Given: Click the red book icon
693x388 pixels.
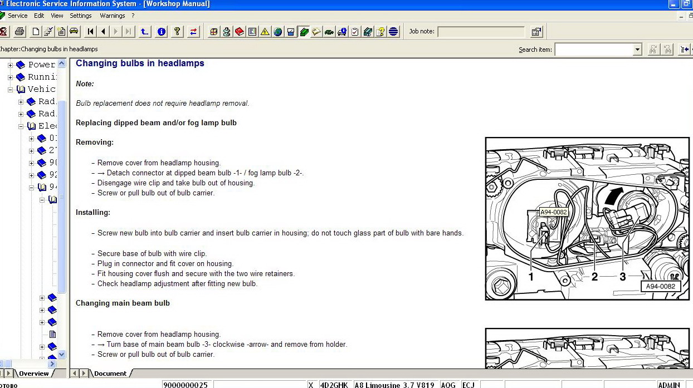Looking at the screenshot, I should 240,32.
